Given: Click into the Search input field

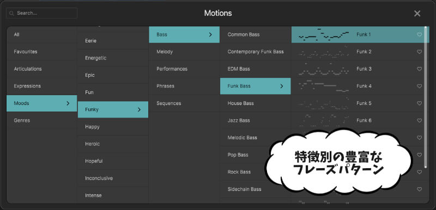Looking at the screenshot, I should [x=42, y=13].
